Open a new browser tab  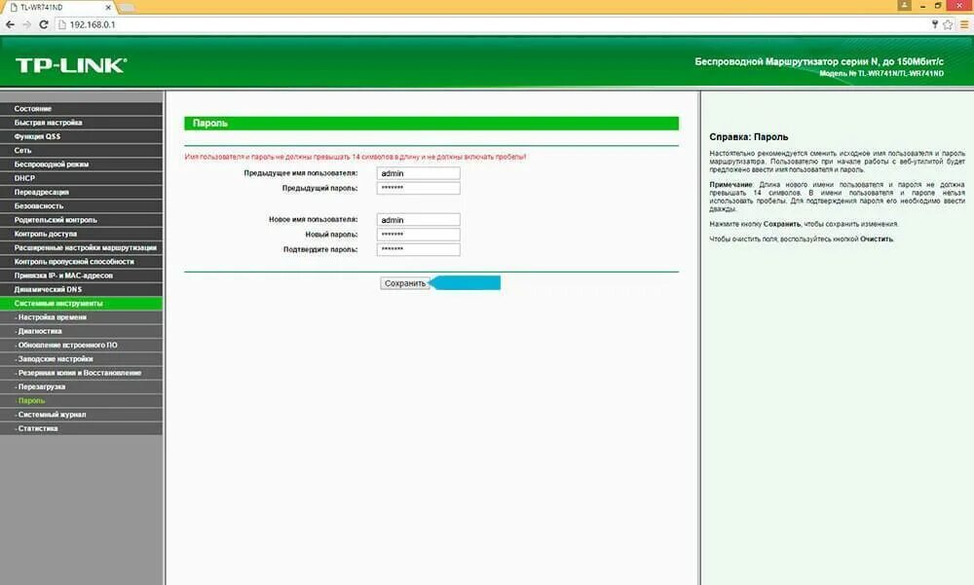tap(127, 8)
